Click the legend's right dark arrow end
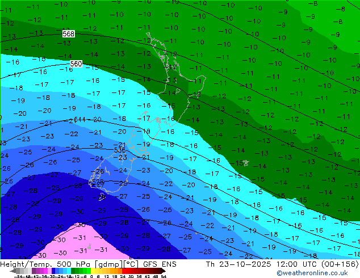This screenshot has width=360, height=278. (x=164, y=271)
